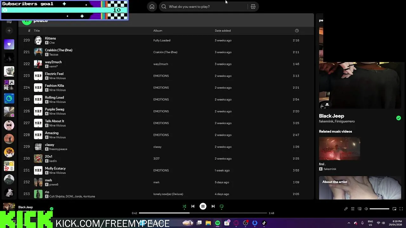The height and width of the screenshot is (228, 406).
Task: Toggle the saved checkmark beside Black Jeep title
Action: 398,118
